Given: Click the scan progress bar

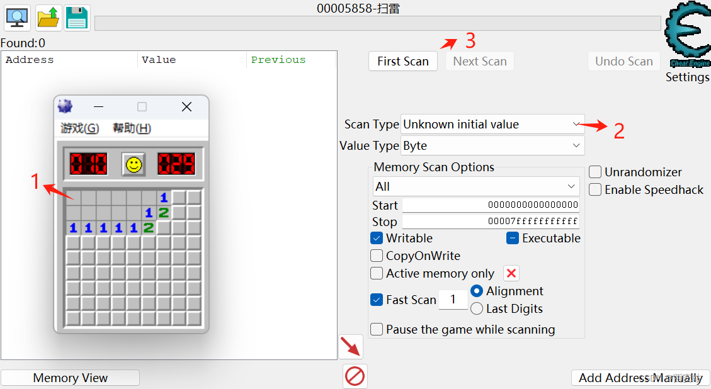Looking at the screenshot, I should tap(377, 23).
